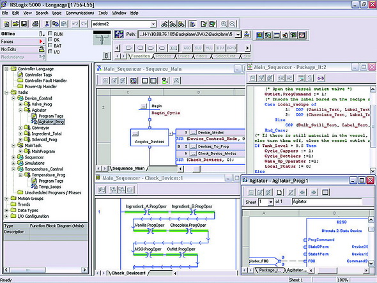
Task: Insert the SUB instruction from the element toolbar
Action: point(198,48)
